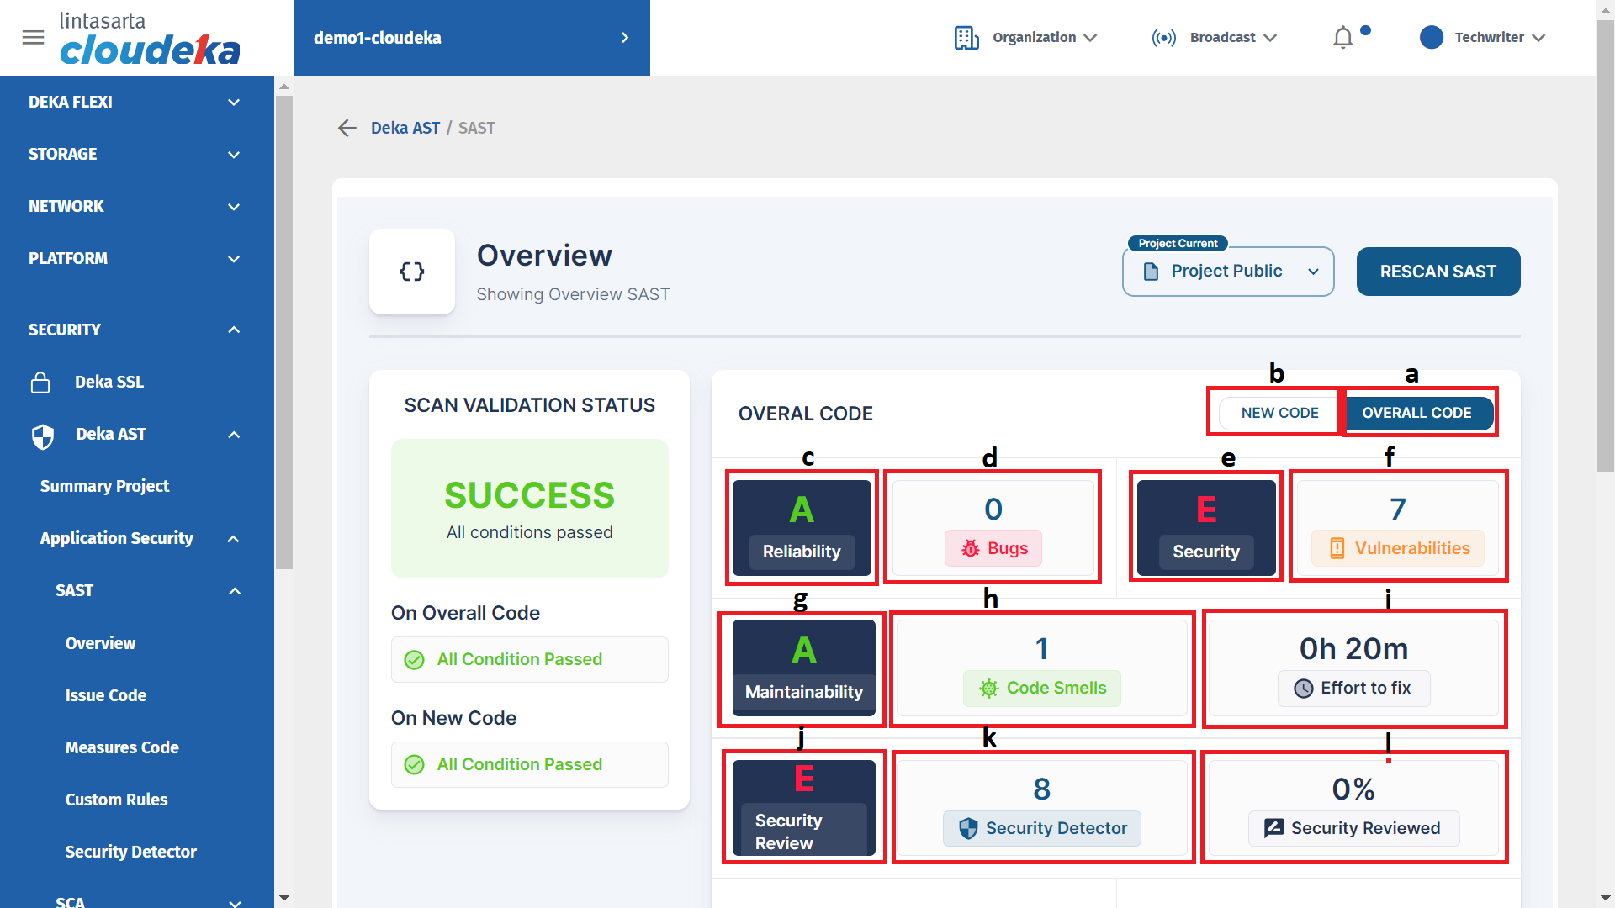The width and height of the screenshot is (1615, 908).
Task: Click the Deka SSL lock icon
Action: 40,383
